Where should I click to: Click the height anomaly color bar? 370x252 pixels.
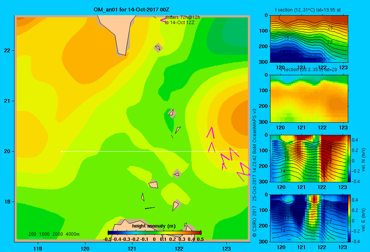tap(155, 233)
